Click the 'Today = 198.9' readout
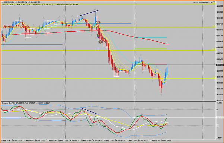 pyautogui.click(x=7, y=4)
